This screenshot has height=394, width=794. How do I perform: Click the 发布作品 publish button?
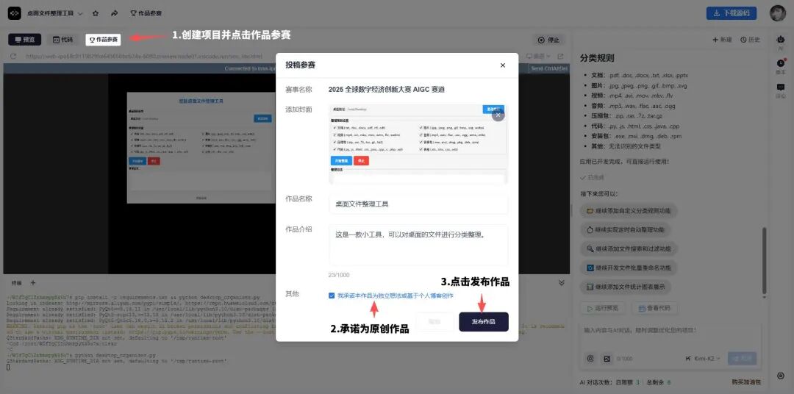[484, 321]
